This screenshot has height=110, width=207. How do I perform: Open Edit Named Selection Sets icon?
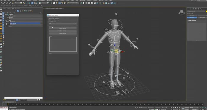(68, 3)
